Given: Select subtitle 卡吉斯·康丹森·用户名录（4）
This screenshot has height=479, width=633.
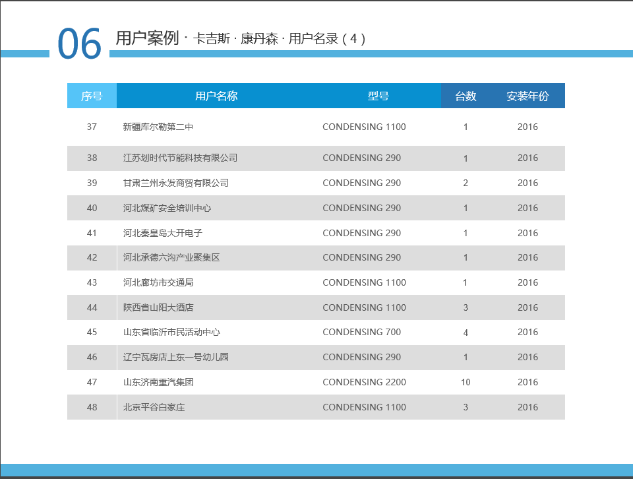Looking at the screenshot, I should click(280, 39).
